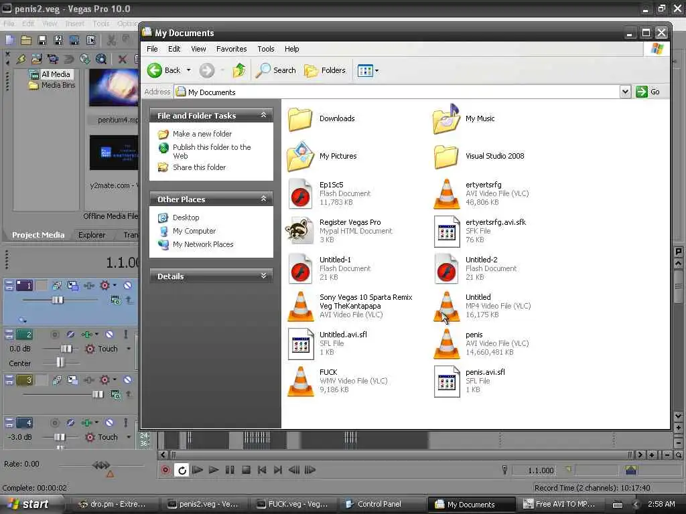Open the View menu in My Documents

pyautogui.click(x=198, y=49)
